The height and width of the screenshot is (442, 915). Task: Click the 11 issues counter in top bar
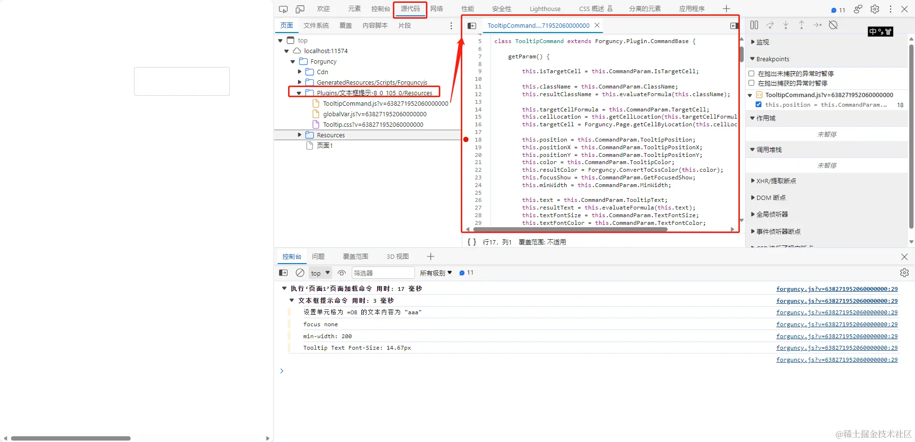pyautogui.click(x=838, y=10)
